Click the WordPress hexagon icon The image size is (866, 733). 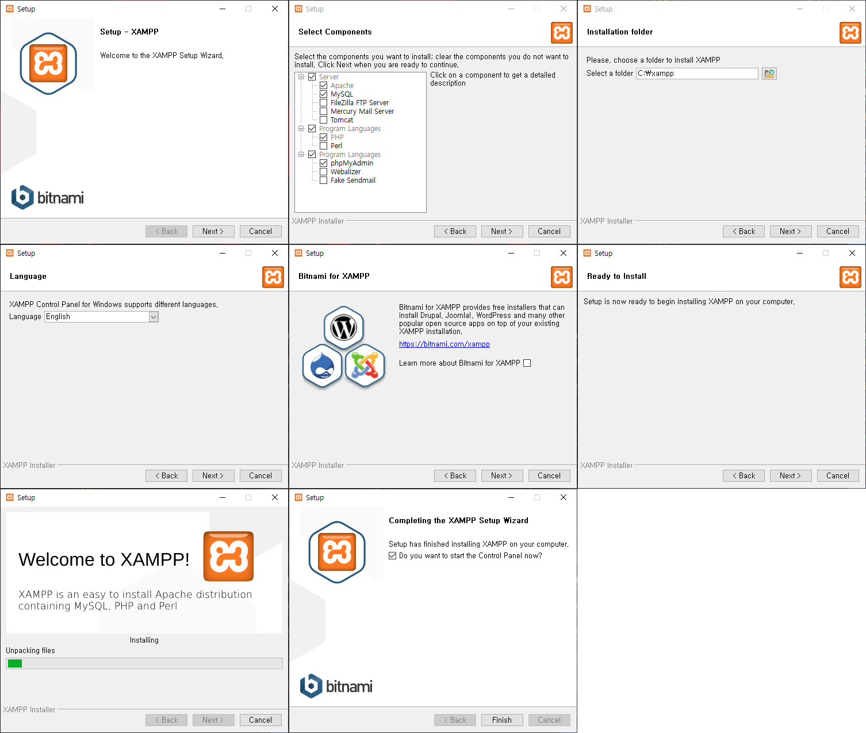(x=344, y=328)
